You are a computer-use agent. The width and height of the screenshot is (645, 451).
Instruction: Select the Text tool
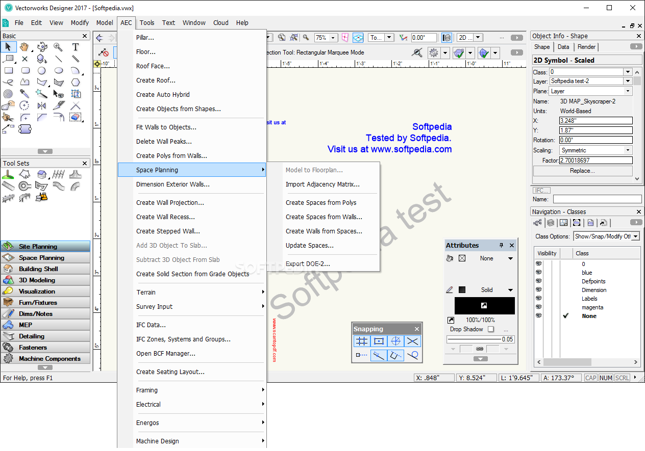point(76,47)
